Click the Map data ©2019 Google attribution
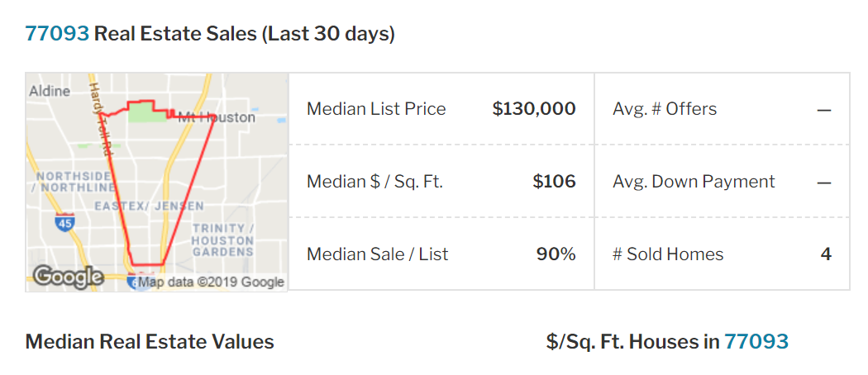The image size is (868, 375). pos(211,282)
